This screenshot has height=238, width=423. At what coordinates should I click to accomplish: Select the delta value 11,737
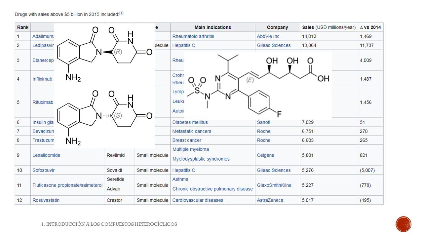(367, 45)
